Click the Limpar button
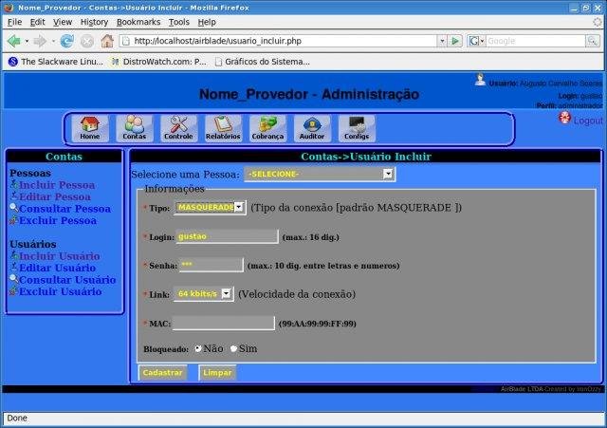The image size is (607, 428). [x=217, y=373]
